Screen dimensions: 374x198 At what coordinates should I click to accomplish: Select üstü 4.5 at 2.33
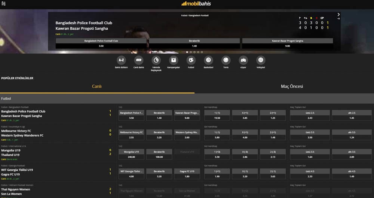[310, 174]
